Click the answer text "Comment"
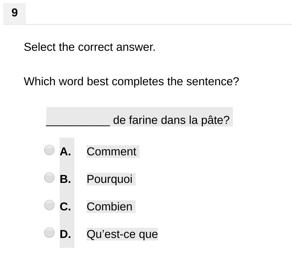292x273 pixels. (111, 152)
